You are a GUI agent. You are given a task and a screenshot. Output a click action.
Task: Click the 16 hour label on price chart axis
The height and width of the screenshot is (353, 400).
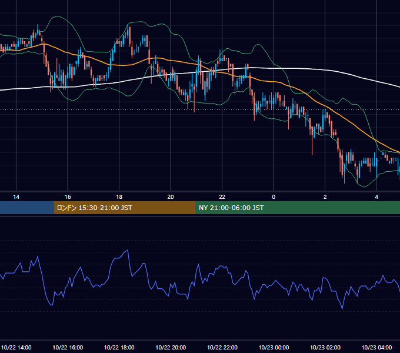(x=68, y=197)
